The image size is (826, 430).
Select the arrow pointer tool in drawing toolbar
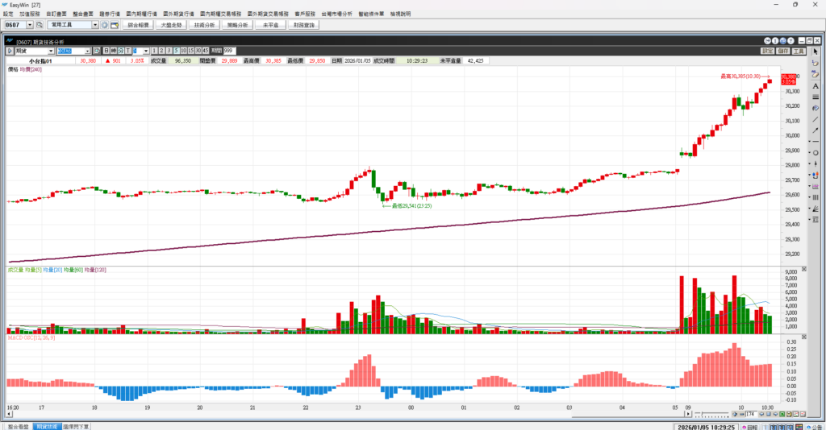coord(816,51)
